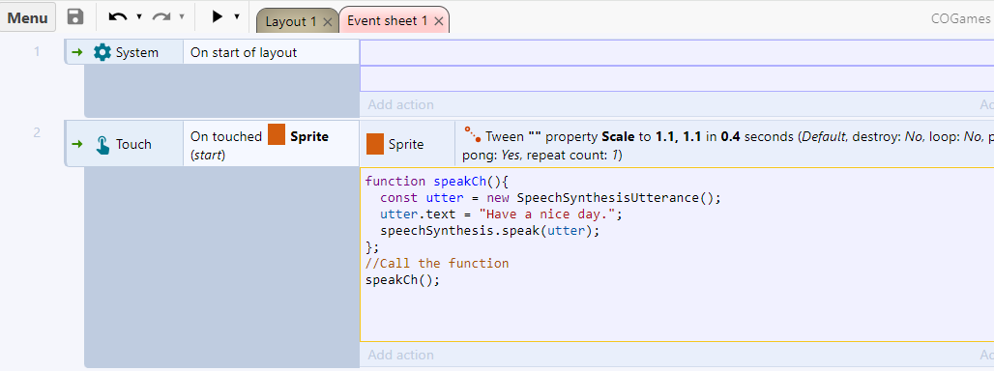This screenshot has height=371, width=994.
Task: Click the Redo arrow icon
Action: (161, 17)
